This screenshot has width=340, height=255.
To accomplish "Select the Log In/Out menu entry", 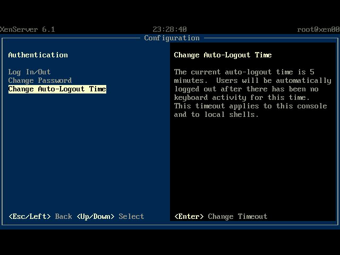I will 29,72.
